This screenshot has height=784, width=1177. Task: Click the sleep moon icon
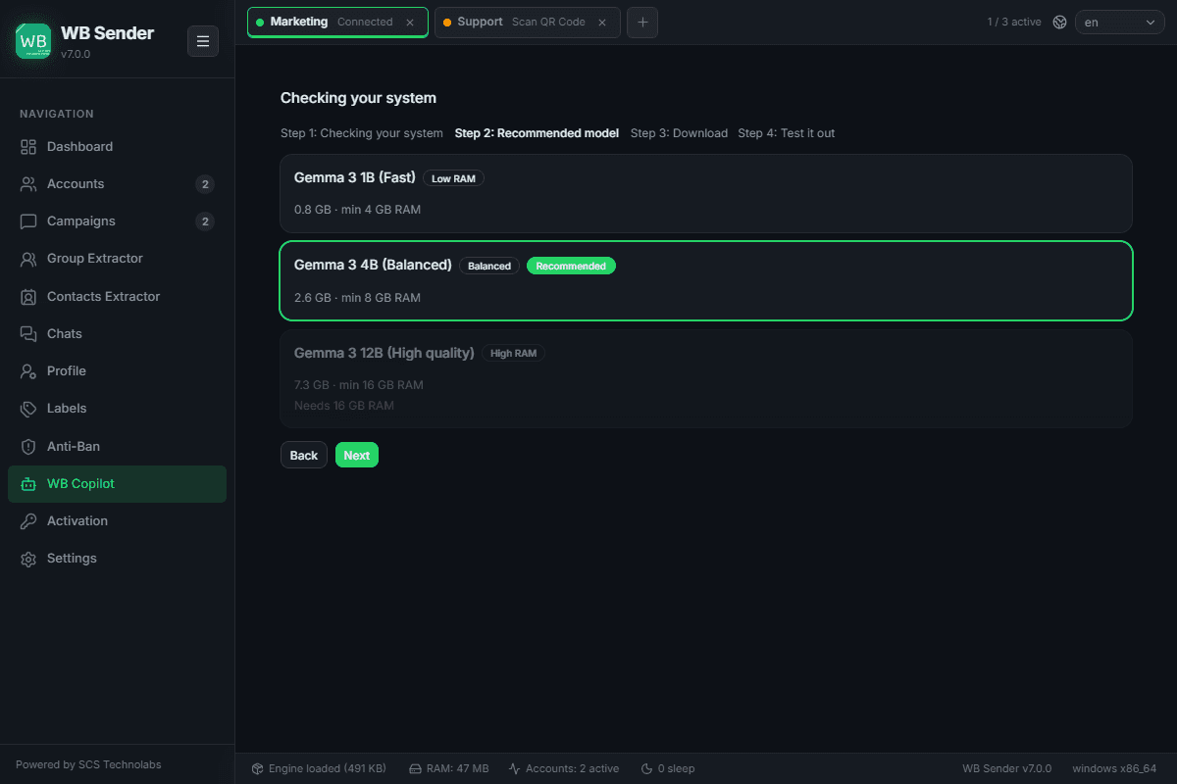pos(646,768)
